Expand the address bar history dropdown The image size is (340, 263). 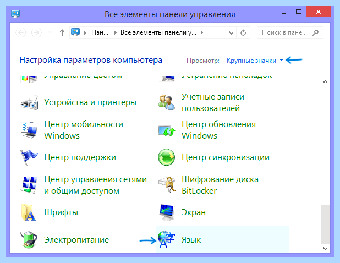(232, 33)
